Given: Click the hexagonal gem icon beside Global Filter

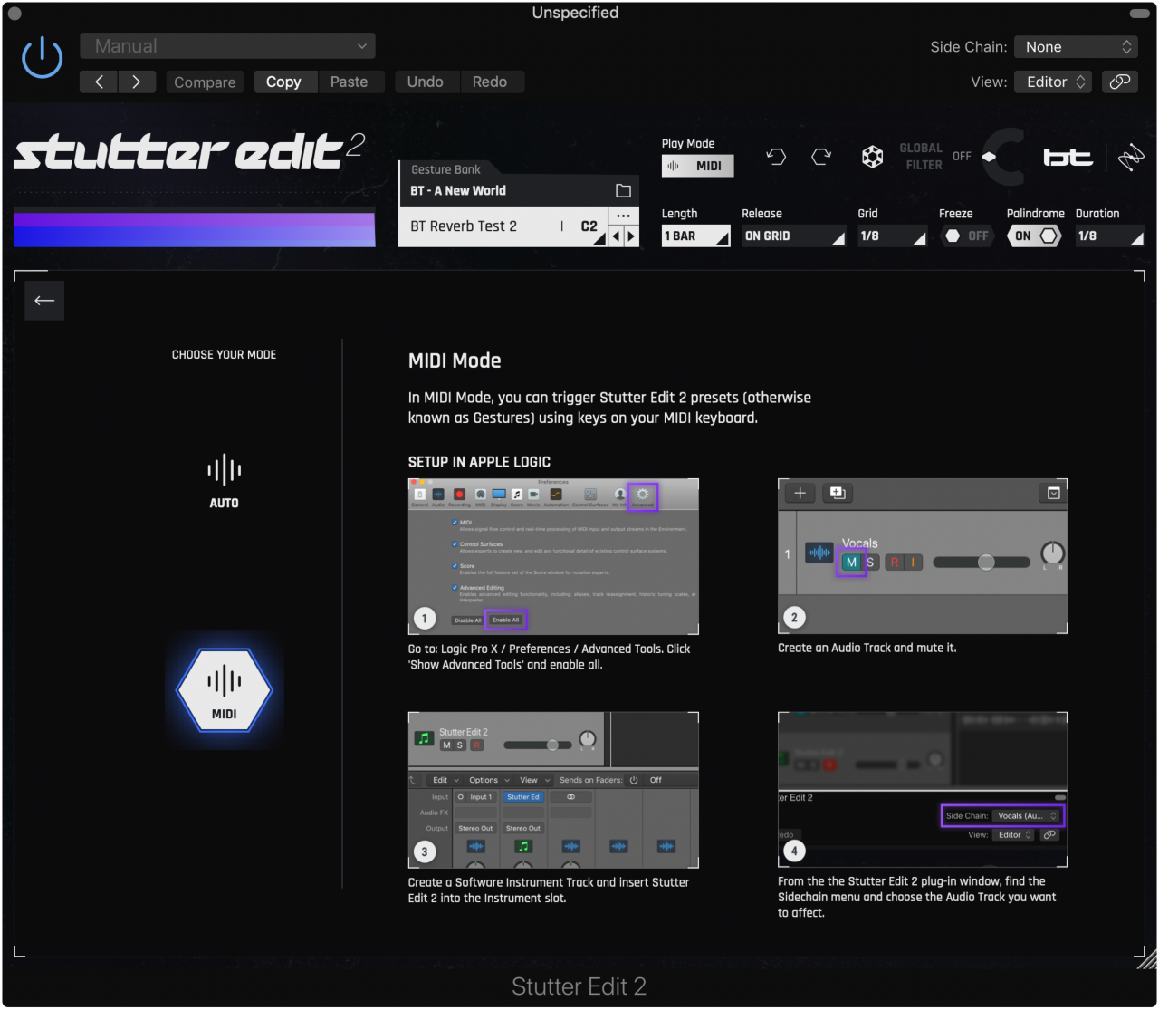Looking at the screenshot, I should click(x=872, y=156).
